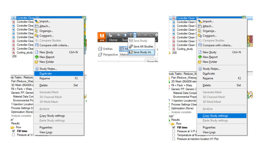Click the highlighted mesh icon beside Entities
The image size is (271, 158).
click(x=122, y=49)
